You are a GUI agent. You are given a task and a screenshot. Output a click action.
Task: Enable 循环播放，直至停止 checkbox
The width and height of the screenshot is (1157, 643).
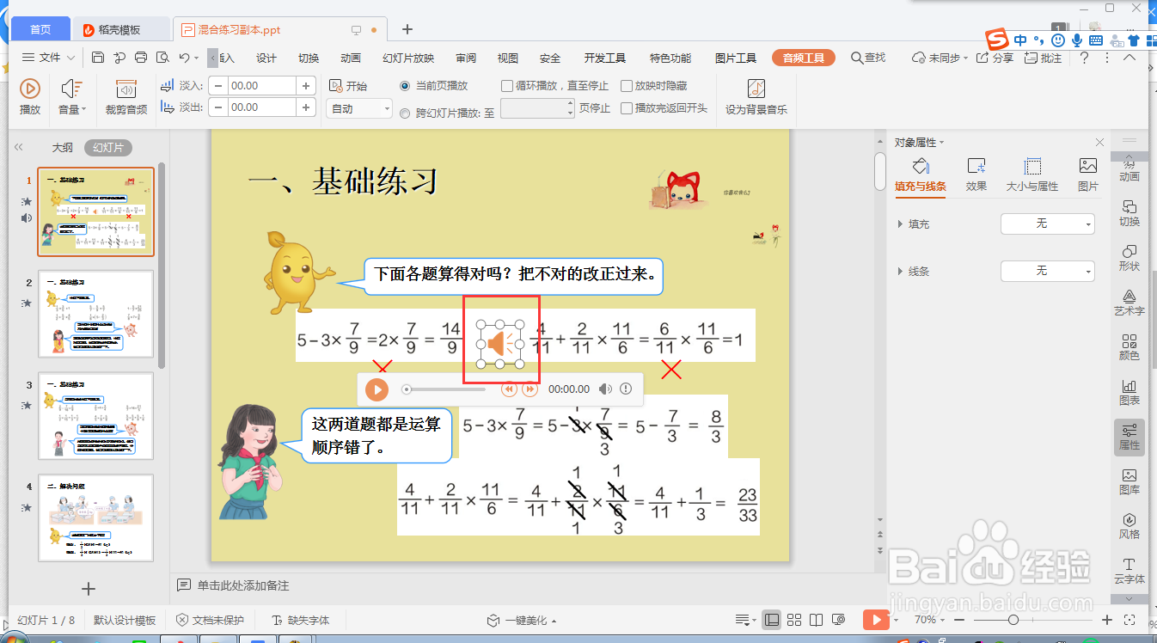[x=507, y=85]
